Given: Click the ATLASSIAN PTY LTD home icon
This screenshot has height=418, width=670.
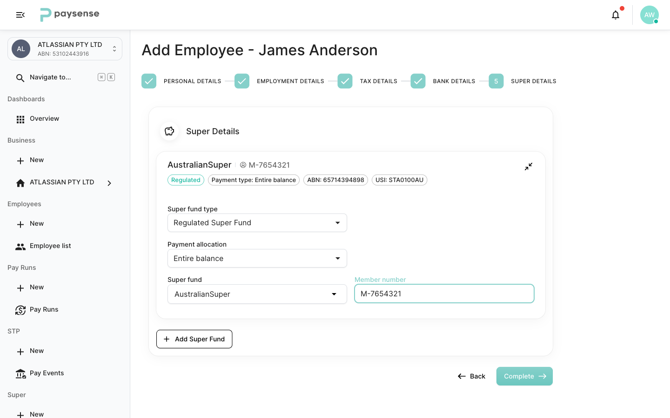Looking at the screenshot, I should tap(20, 183).
